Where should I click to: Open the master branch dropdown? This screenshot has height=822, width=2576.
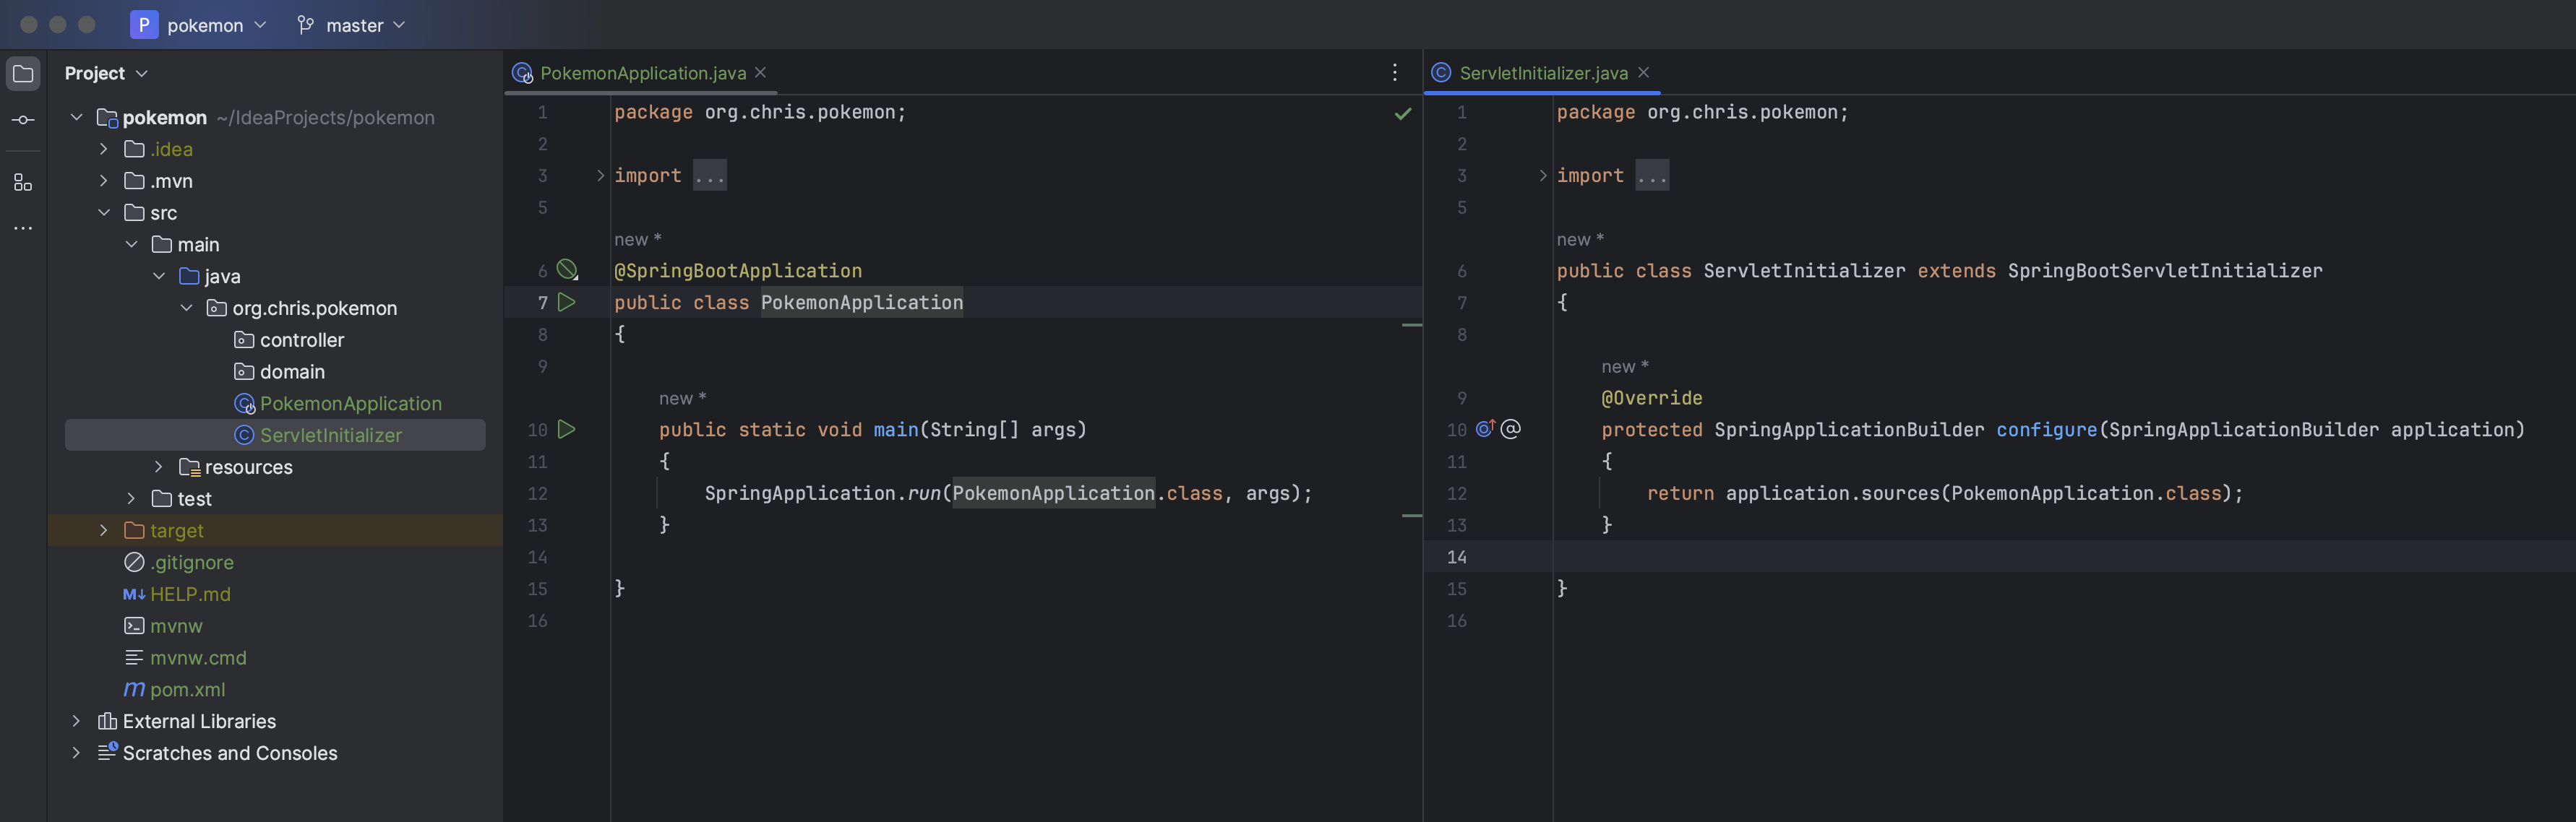[x=352, y=25]
